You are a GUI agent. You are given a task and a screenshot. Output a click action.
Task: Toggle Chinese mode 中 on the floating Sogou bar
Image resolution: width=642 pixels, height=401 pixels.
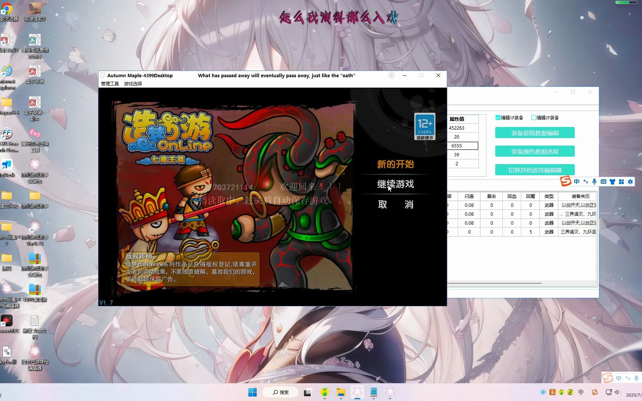coord(577,182)
